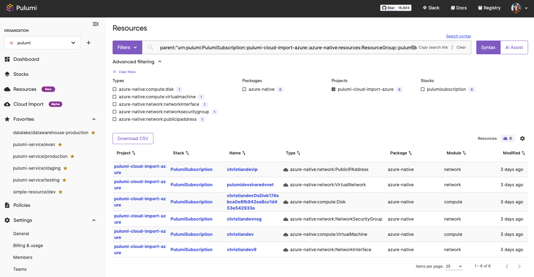The image size is (534, 277).
Task: Download CSV of resources
Action: coord(133,138)
